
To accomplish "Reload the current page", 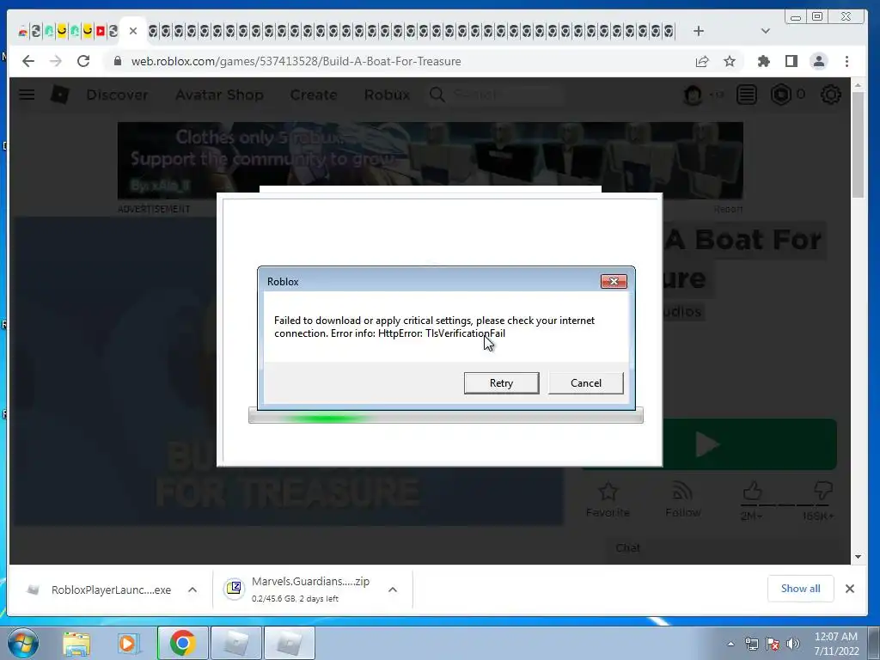I will (83, 61).
